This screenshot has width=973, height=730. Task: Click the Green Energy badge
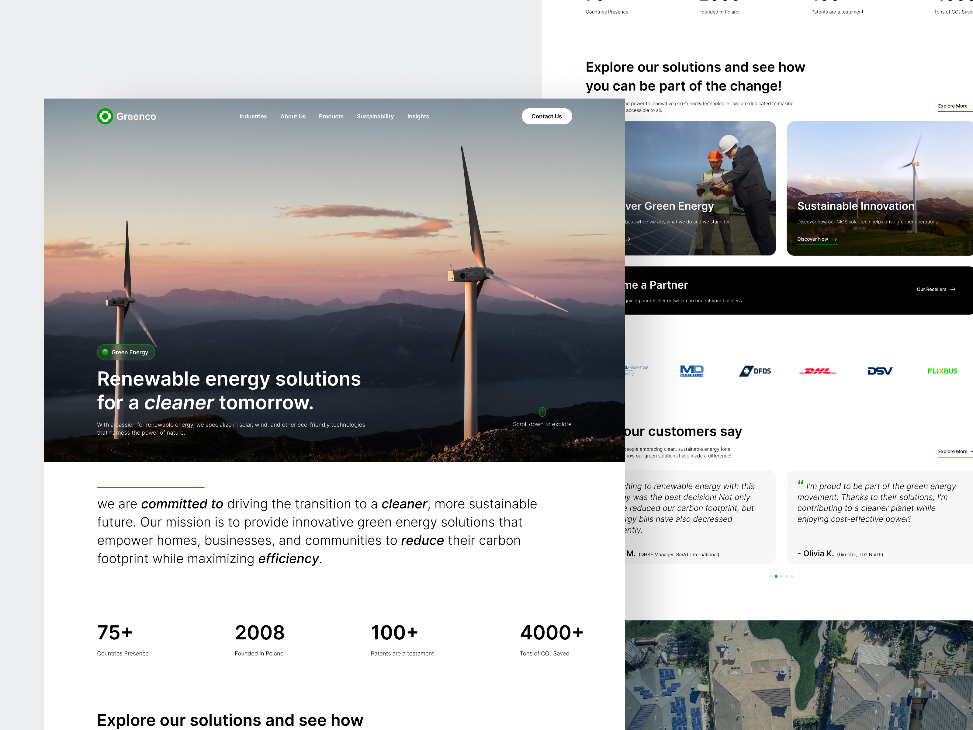126,352
